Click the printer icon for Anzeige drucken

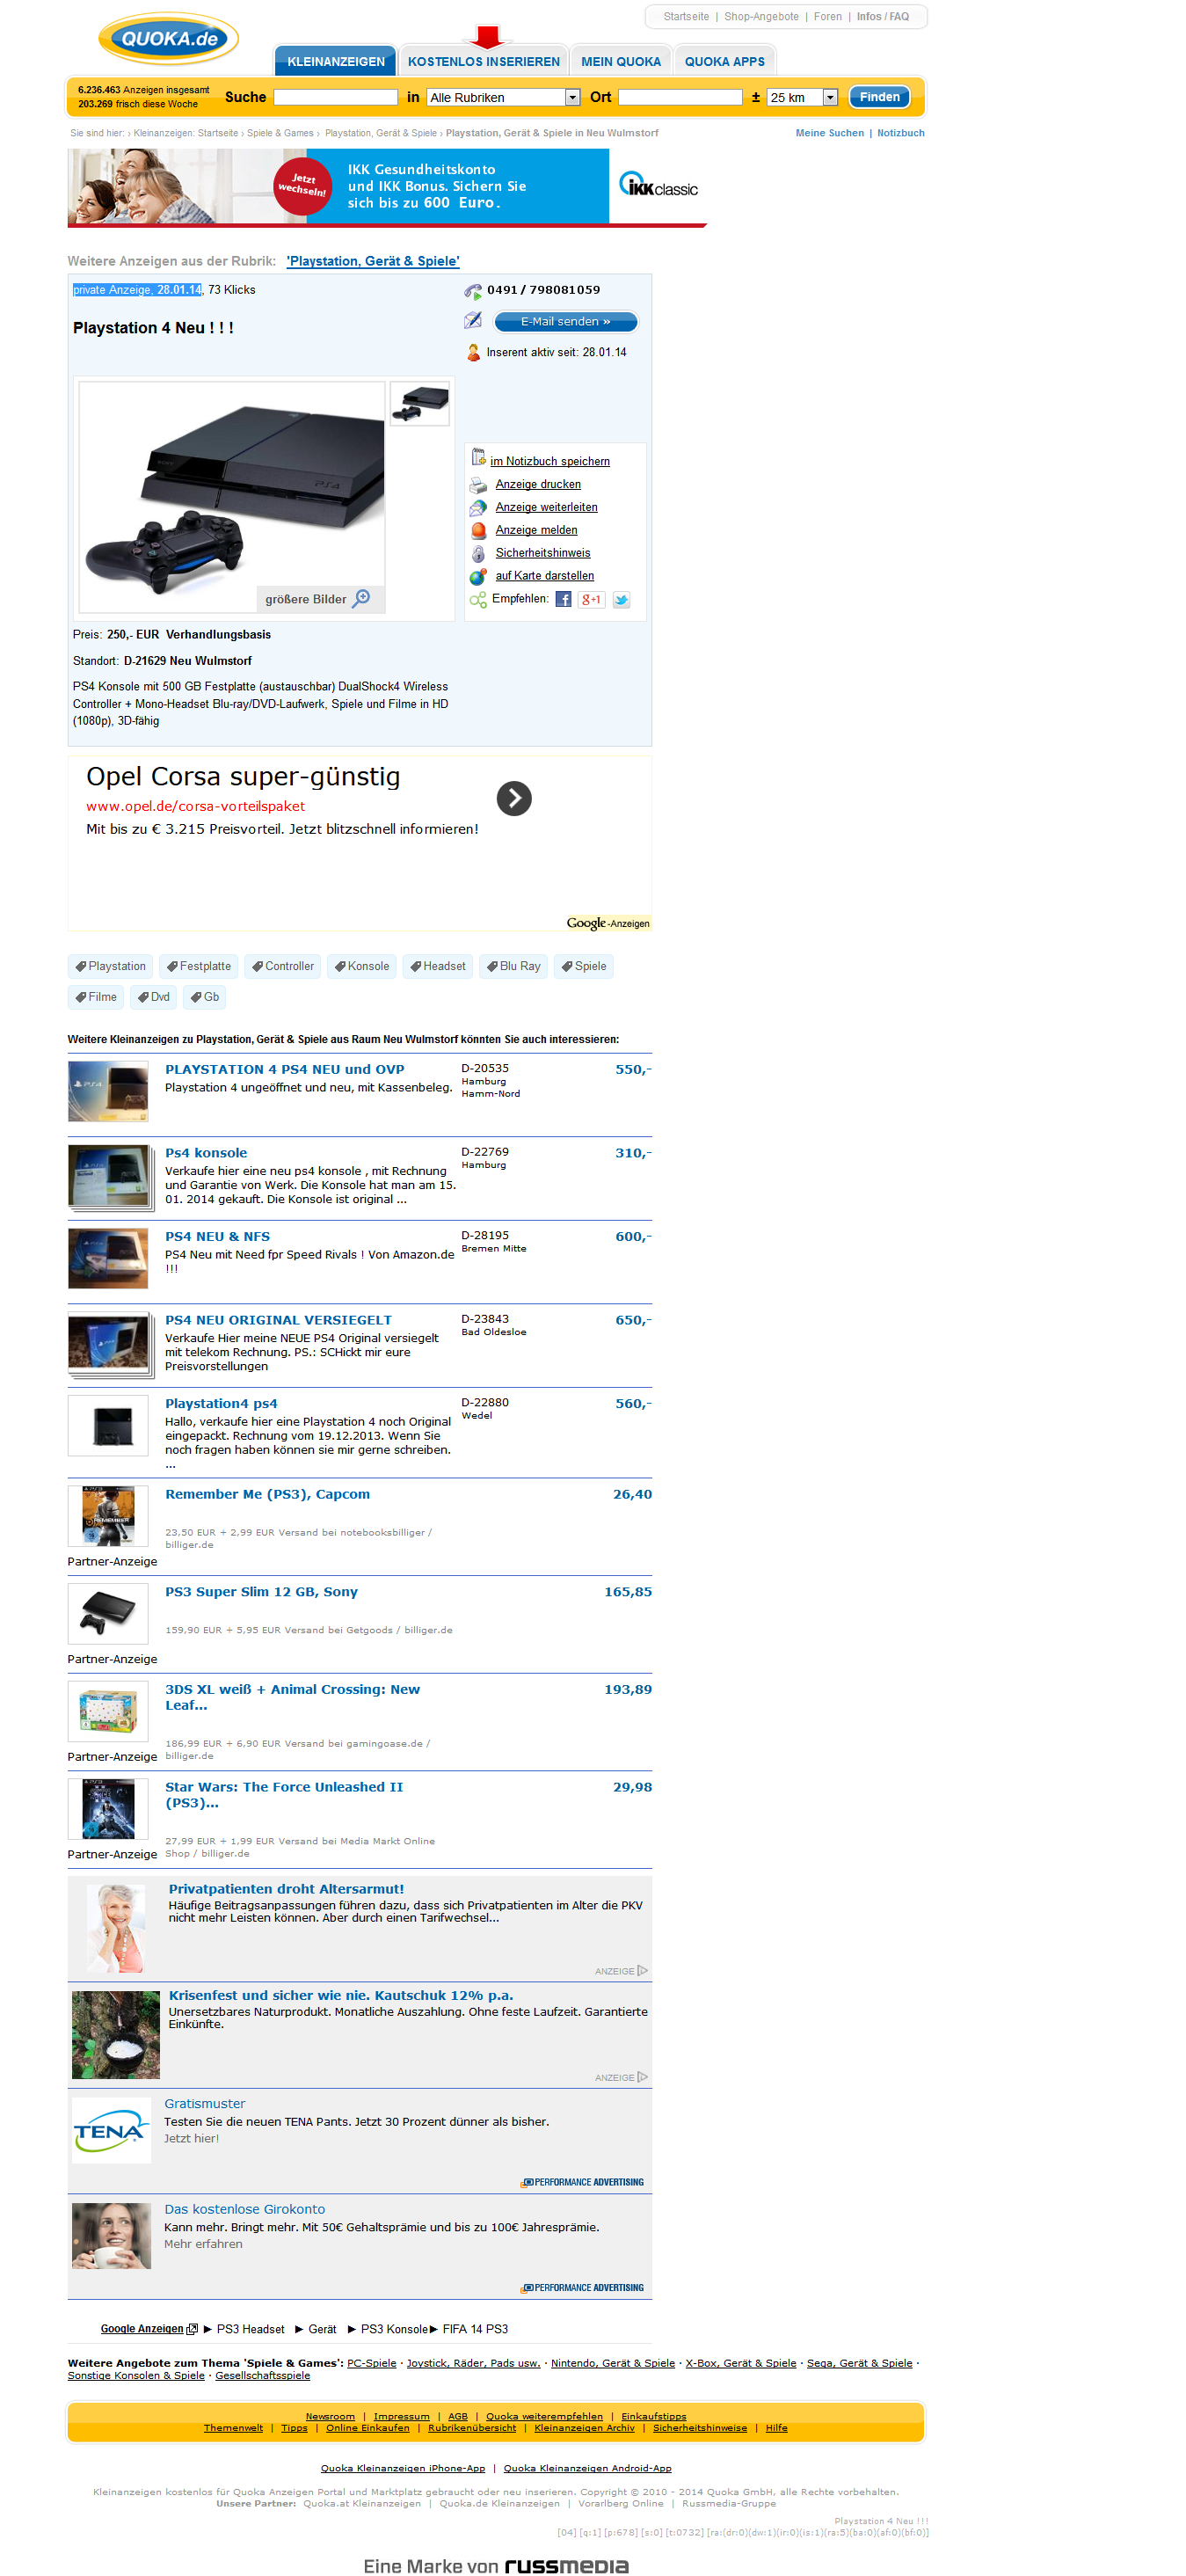point(478,485)
